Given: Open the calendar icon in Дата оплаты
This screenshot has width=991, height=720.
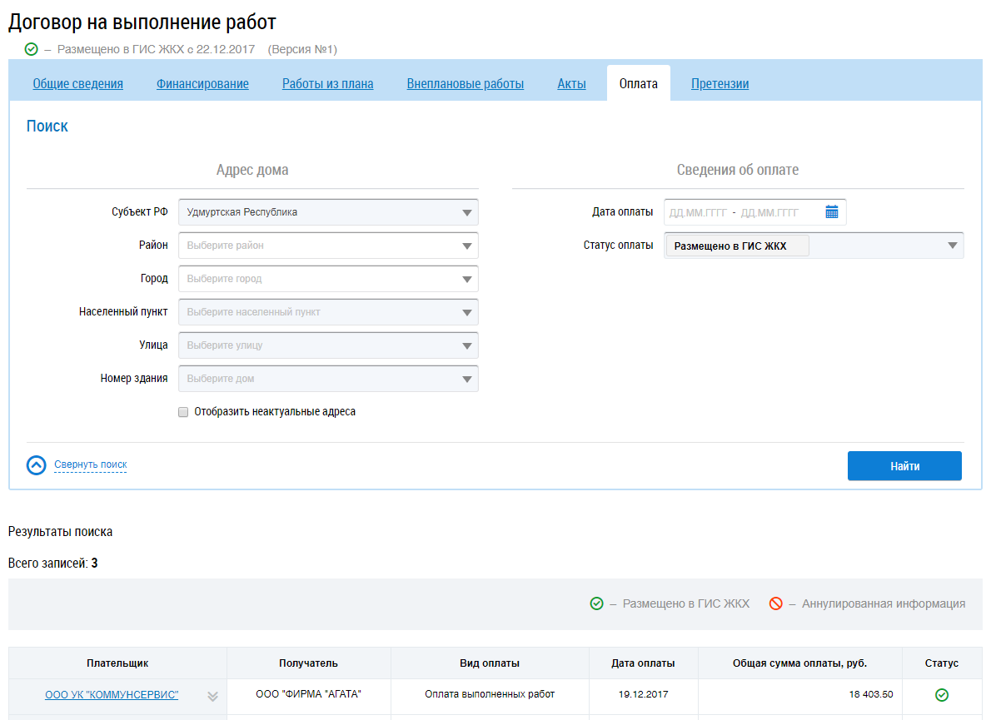Looking at the screenshot, I should tap(831, 212).
